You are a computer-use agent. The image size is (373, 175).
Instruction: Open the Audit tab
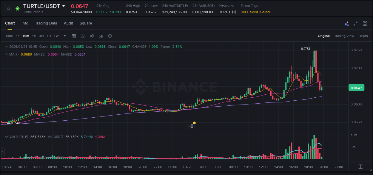coord(68,23)
